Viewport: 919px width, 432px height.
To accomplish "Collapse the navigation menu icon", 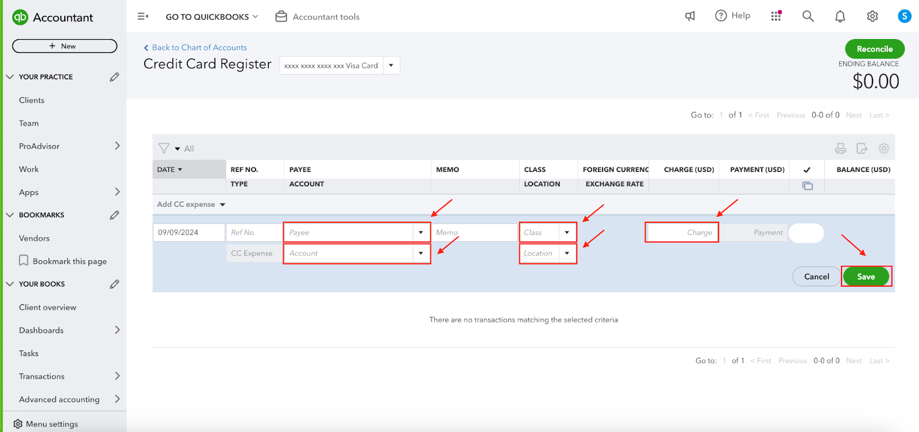I will [143, 17].
